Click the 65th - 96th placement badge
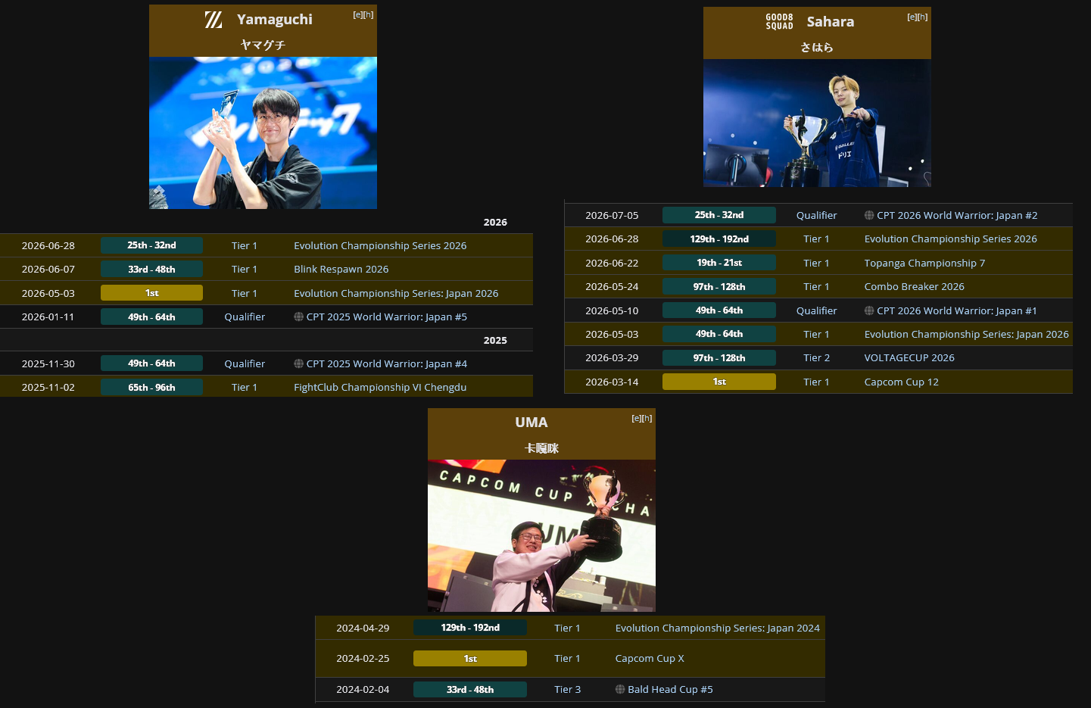The image size is (1091, 708). (151, 387)
